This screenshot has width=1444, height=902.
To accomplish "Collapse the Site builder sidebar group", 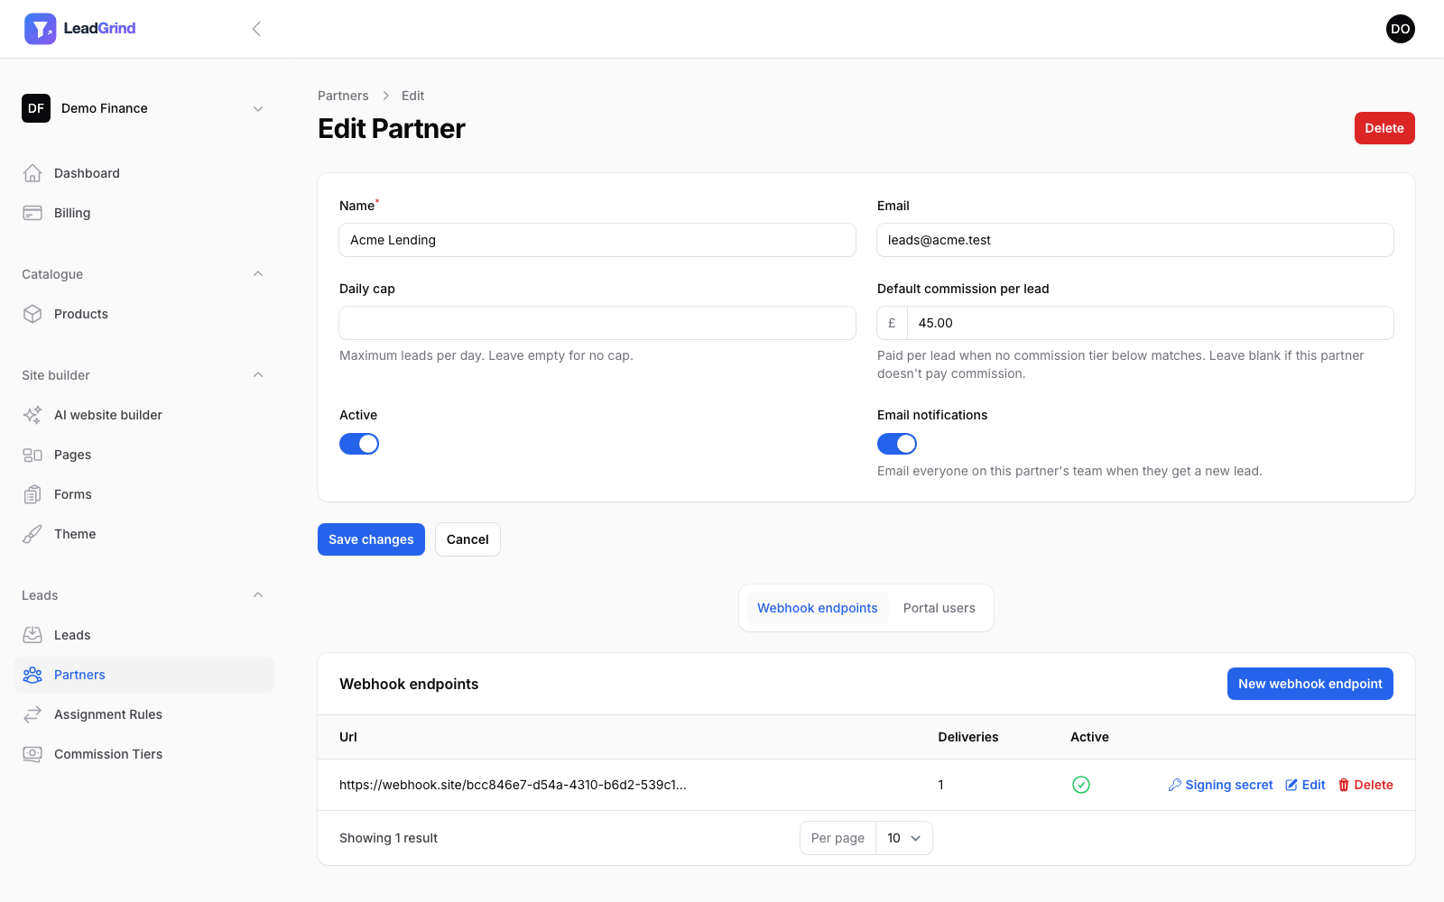I will coord(258,375).
